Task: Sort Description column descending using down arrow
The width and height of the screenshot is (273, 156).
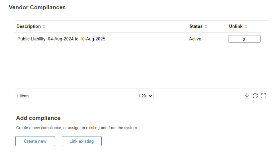Action: pos(44,27)
